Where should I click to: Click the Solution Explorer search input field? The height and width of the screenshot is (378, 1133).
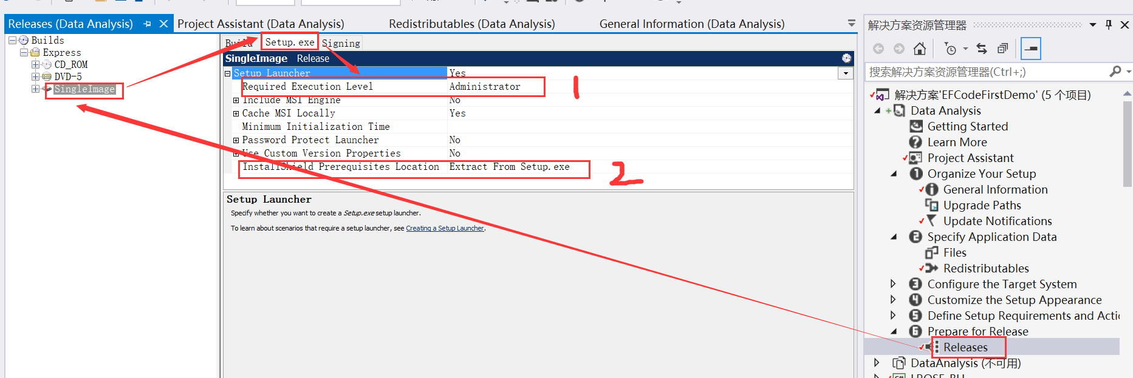coord(987,72)
